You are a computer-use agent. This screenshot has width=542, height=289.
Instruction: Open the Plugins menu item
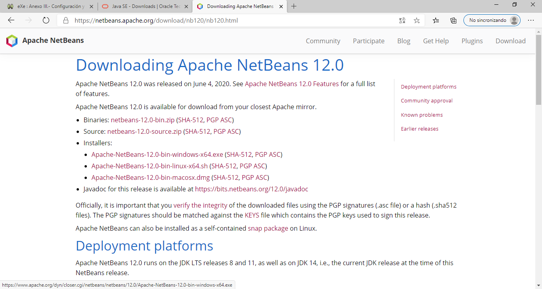pyautogui.click(x=472, y=41)
